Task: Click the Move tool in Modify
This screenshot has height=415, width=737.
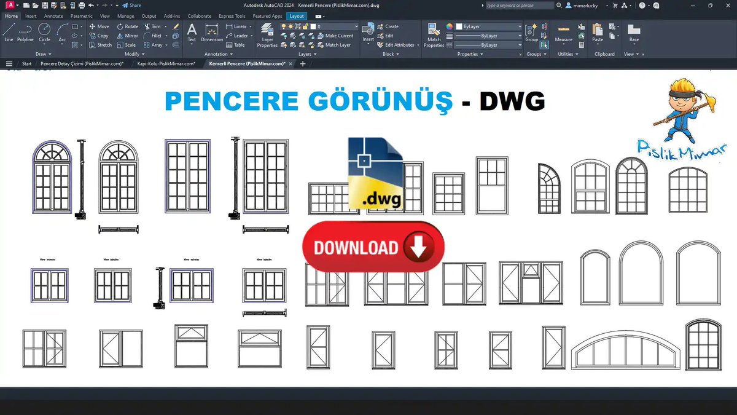Action: coord(99,26)
